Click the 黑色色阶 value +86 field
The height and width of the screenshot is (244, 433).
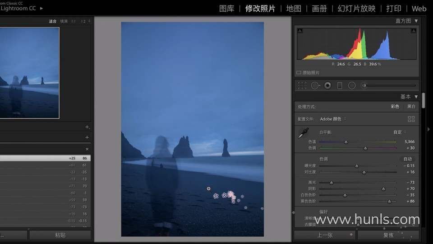tap(410, 201)
